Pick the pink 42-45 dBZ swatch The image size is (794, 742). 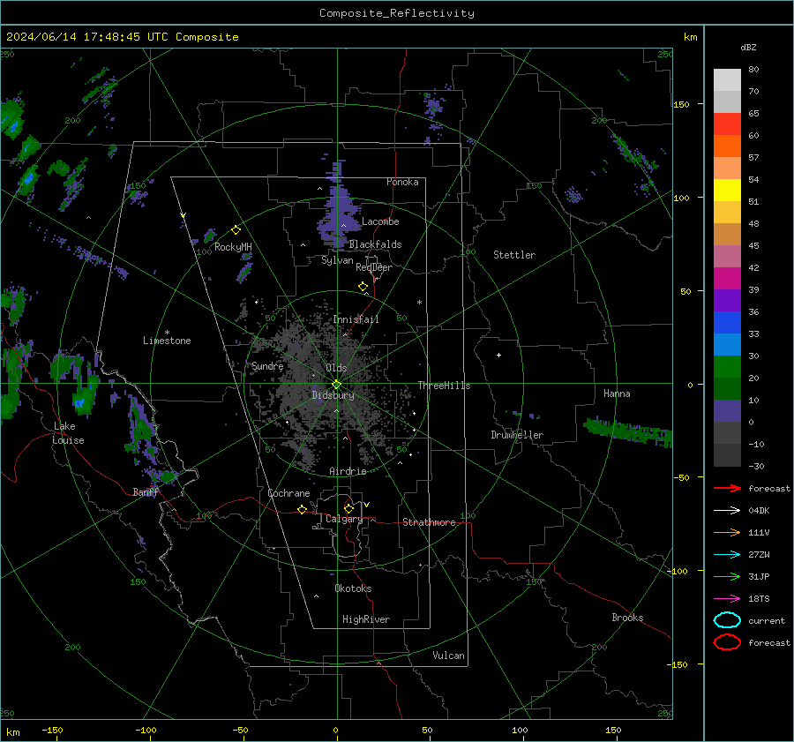727,256
